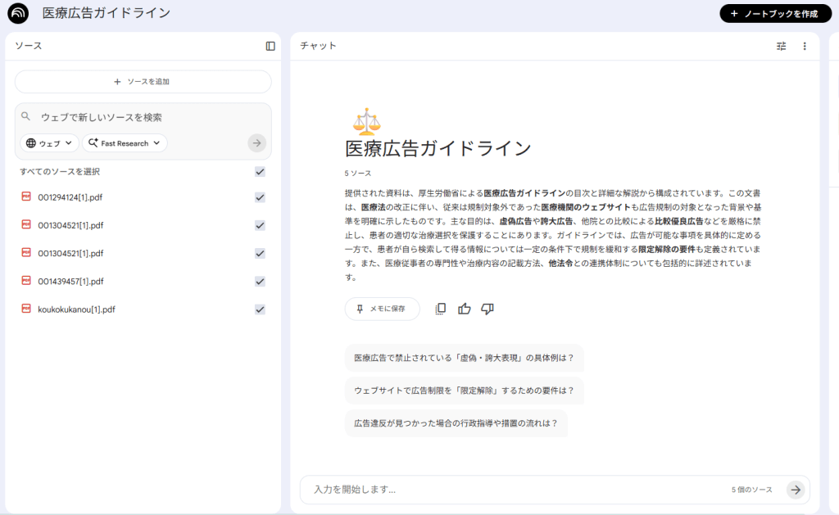Click the ソースを追加 button
This screenshot has width=839, height=515.
coord(143,82)
